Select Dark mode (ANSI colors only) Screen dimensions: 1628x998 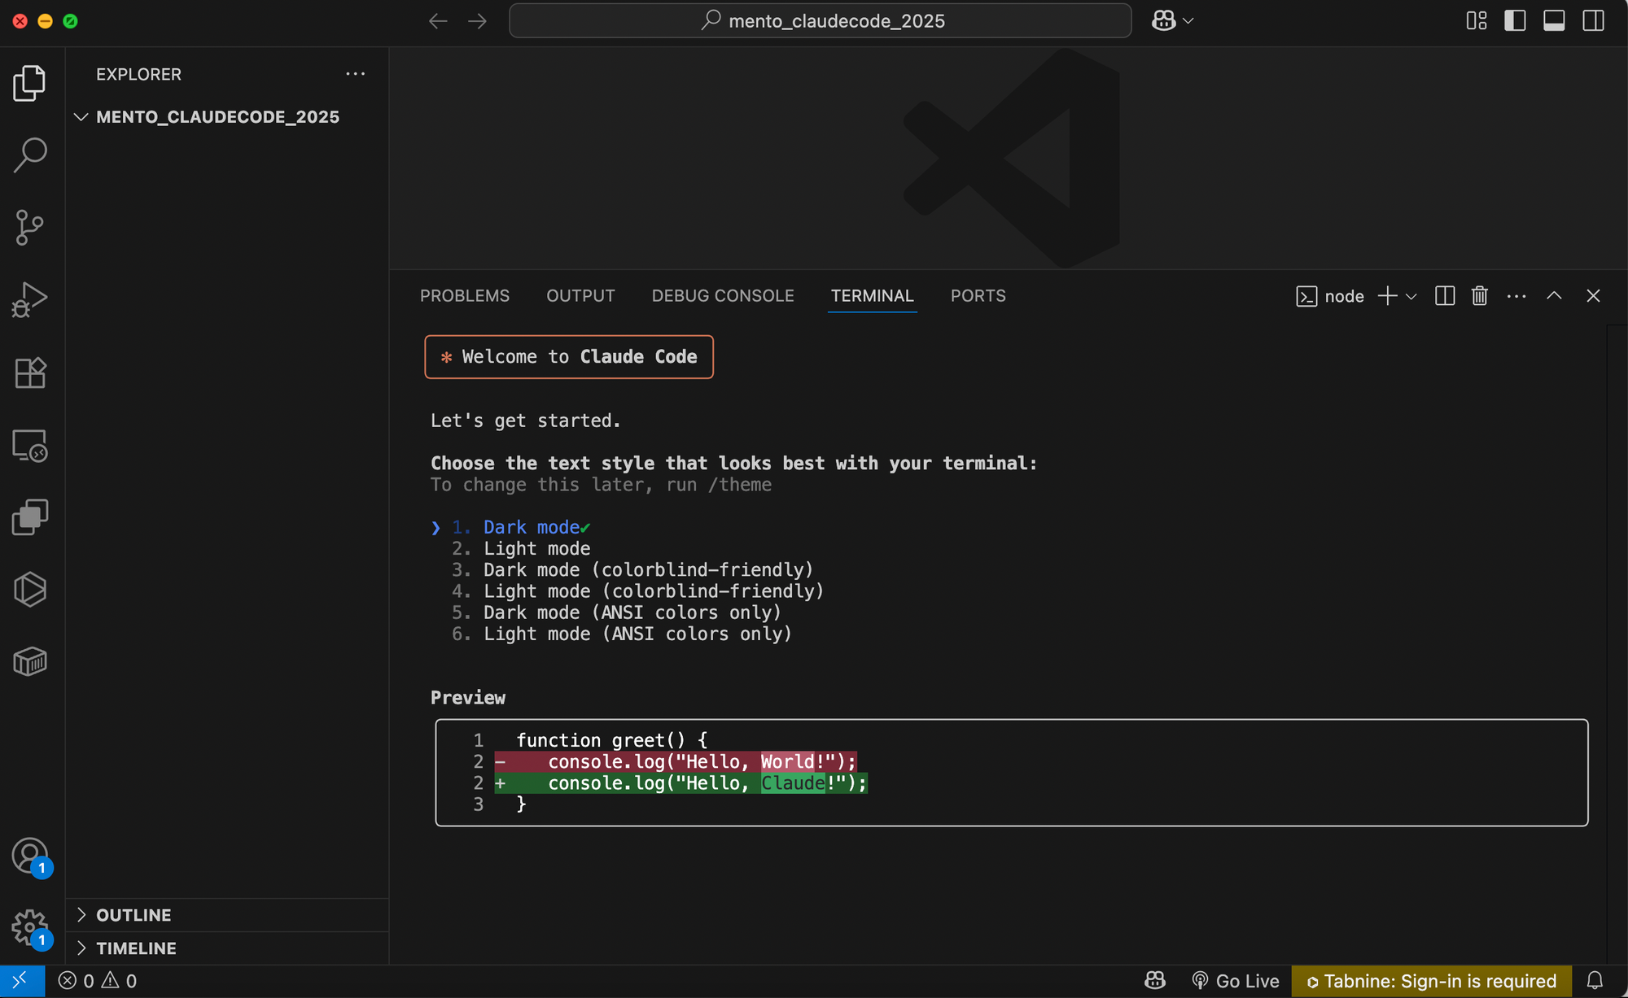click(x=616, y=612)
